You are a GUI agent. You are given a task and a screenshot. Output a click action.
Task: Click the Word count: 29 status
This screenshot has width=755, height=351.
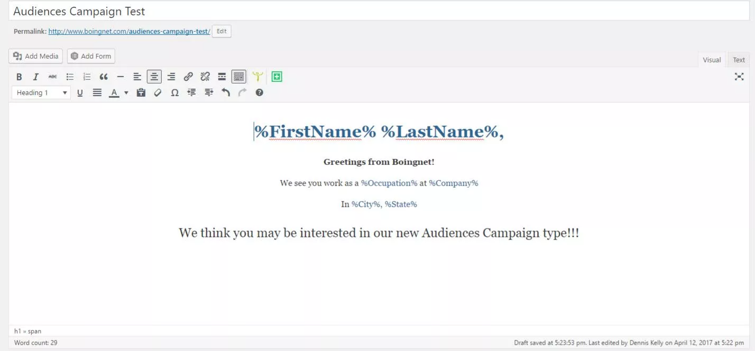pyautogui.click(x=36, y=343)
